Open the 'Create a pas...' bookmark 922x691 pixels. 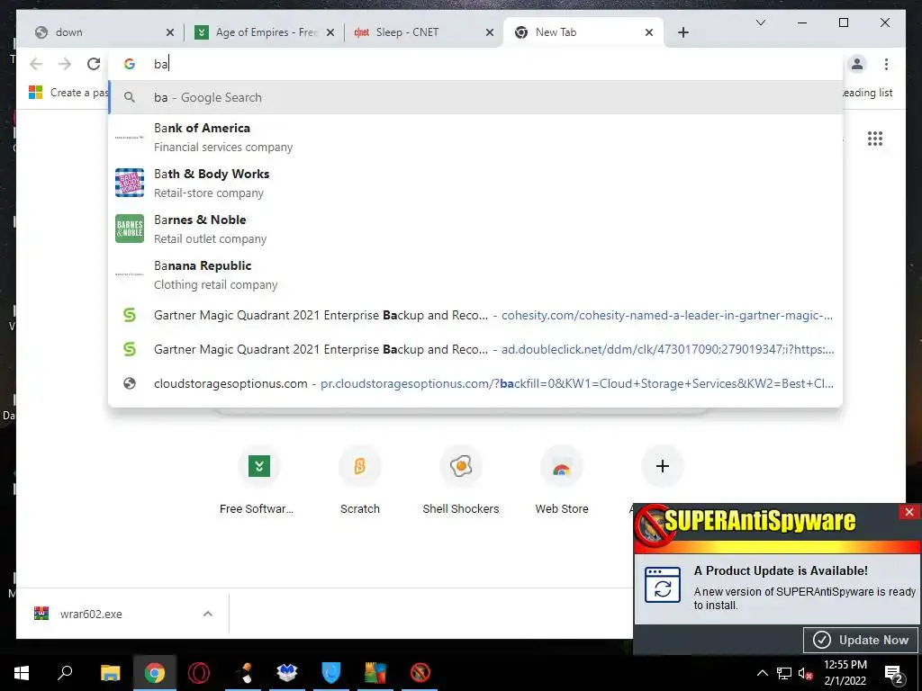(68, 93)
